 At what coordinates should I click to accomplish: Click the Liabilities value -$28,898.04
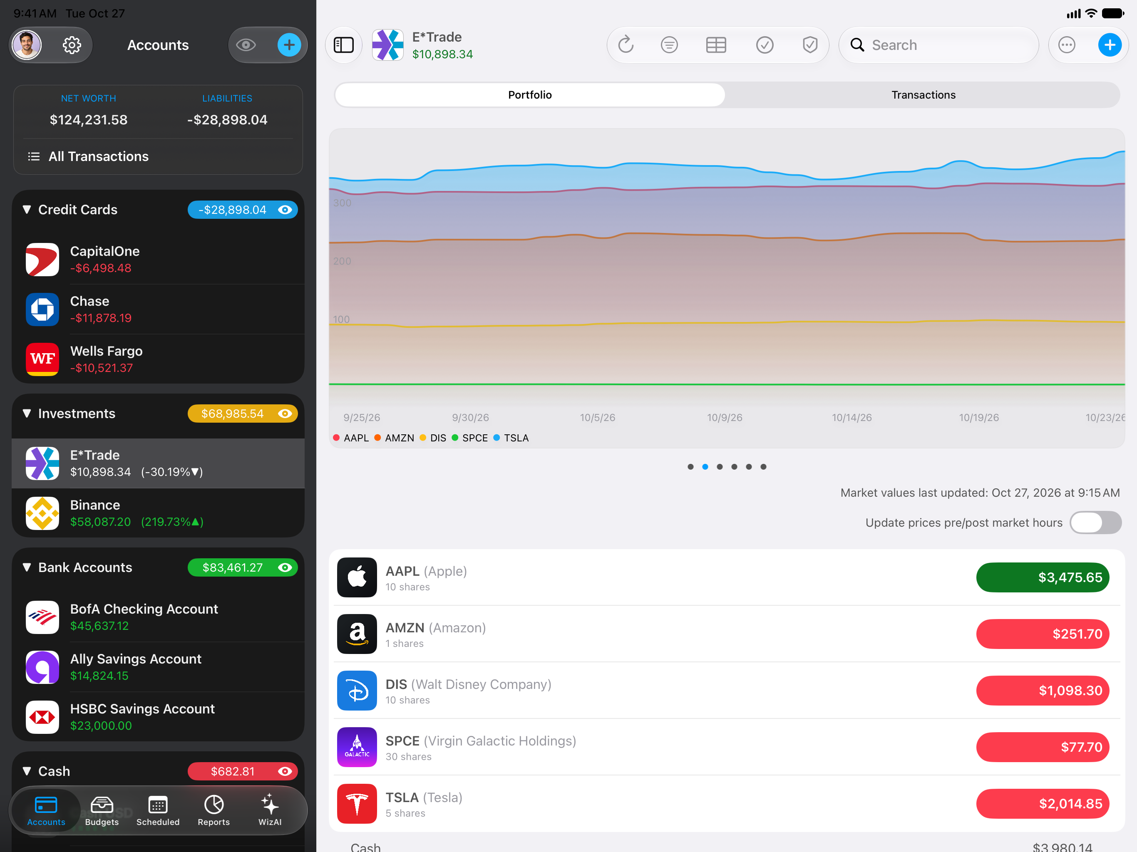[227, 120]
